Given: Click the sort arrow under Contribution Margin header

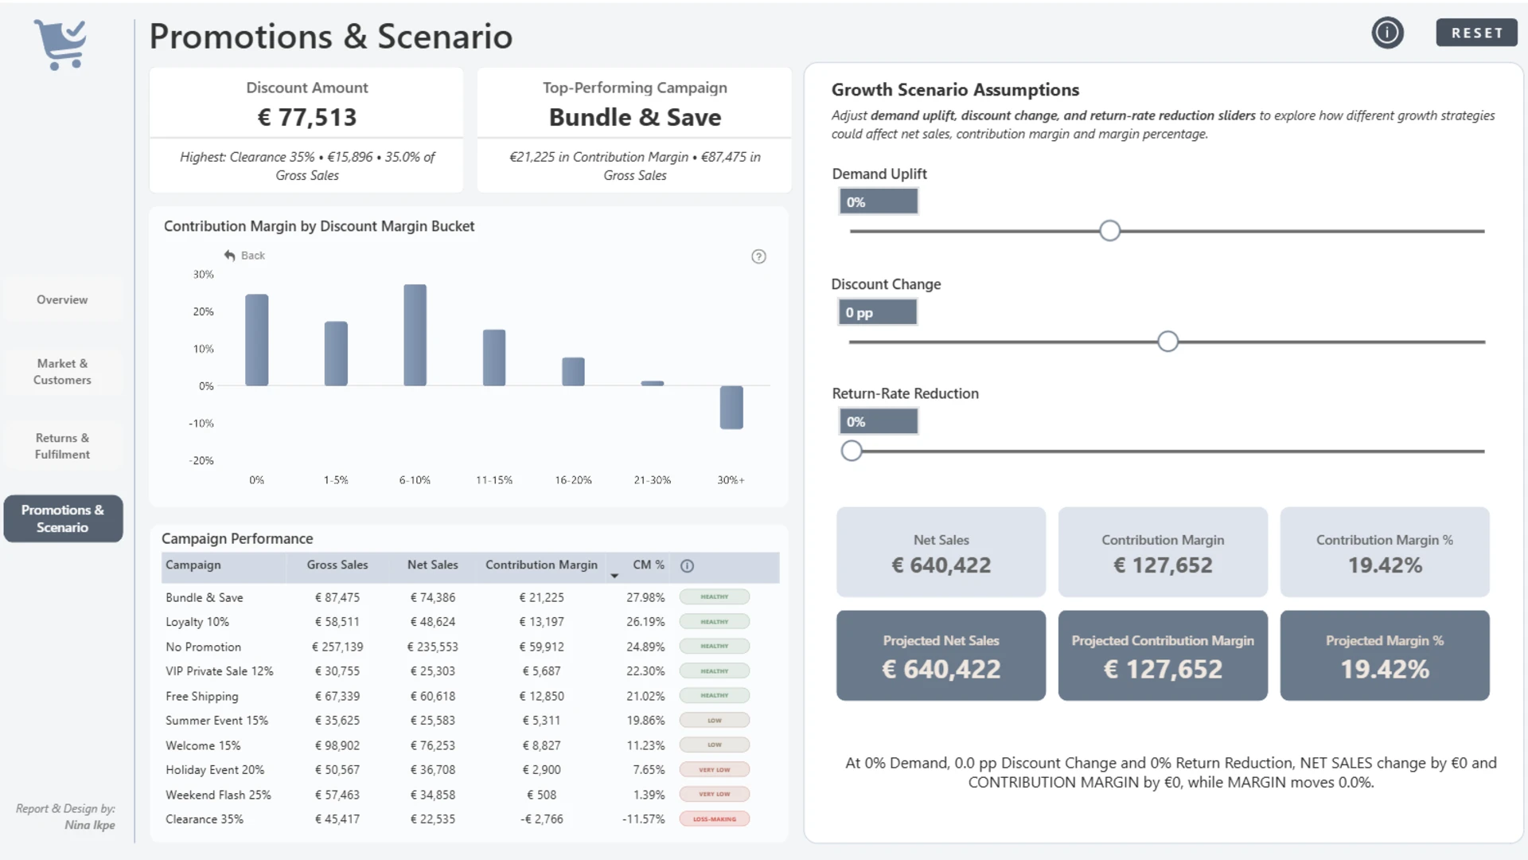Looking at the screenshot, I should (x=614, y=576).
